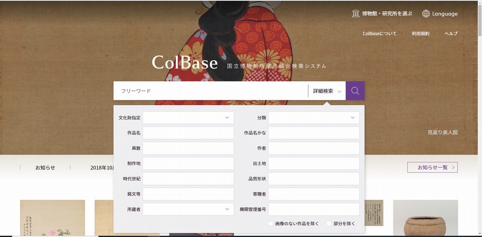482x237 pixels.
Task: Open ColBaseについて page
Action: click(380, 33)
